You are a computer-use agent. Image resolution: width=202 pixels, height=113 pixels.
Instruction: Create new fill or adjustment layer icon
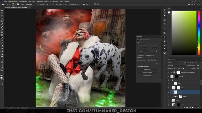(190, 107)
